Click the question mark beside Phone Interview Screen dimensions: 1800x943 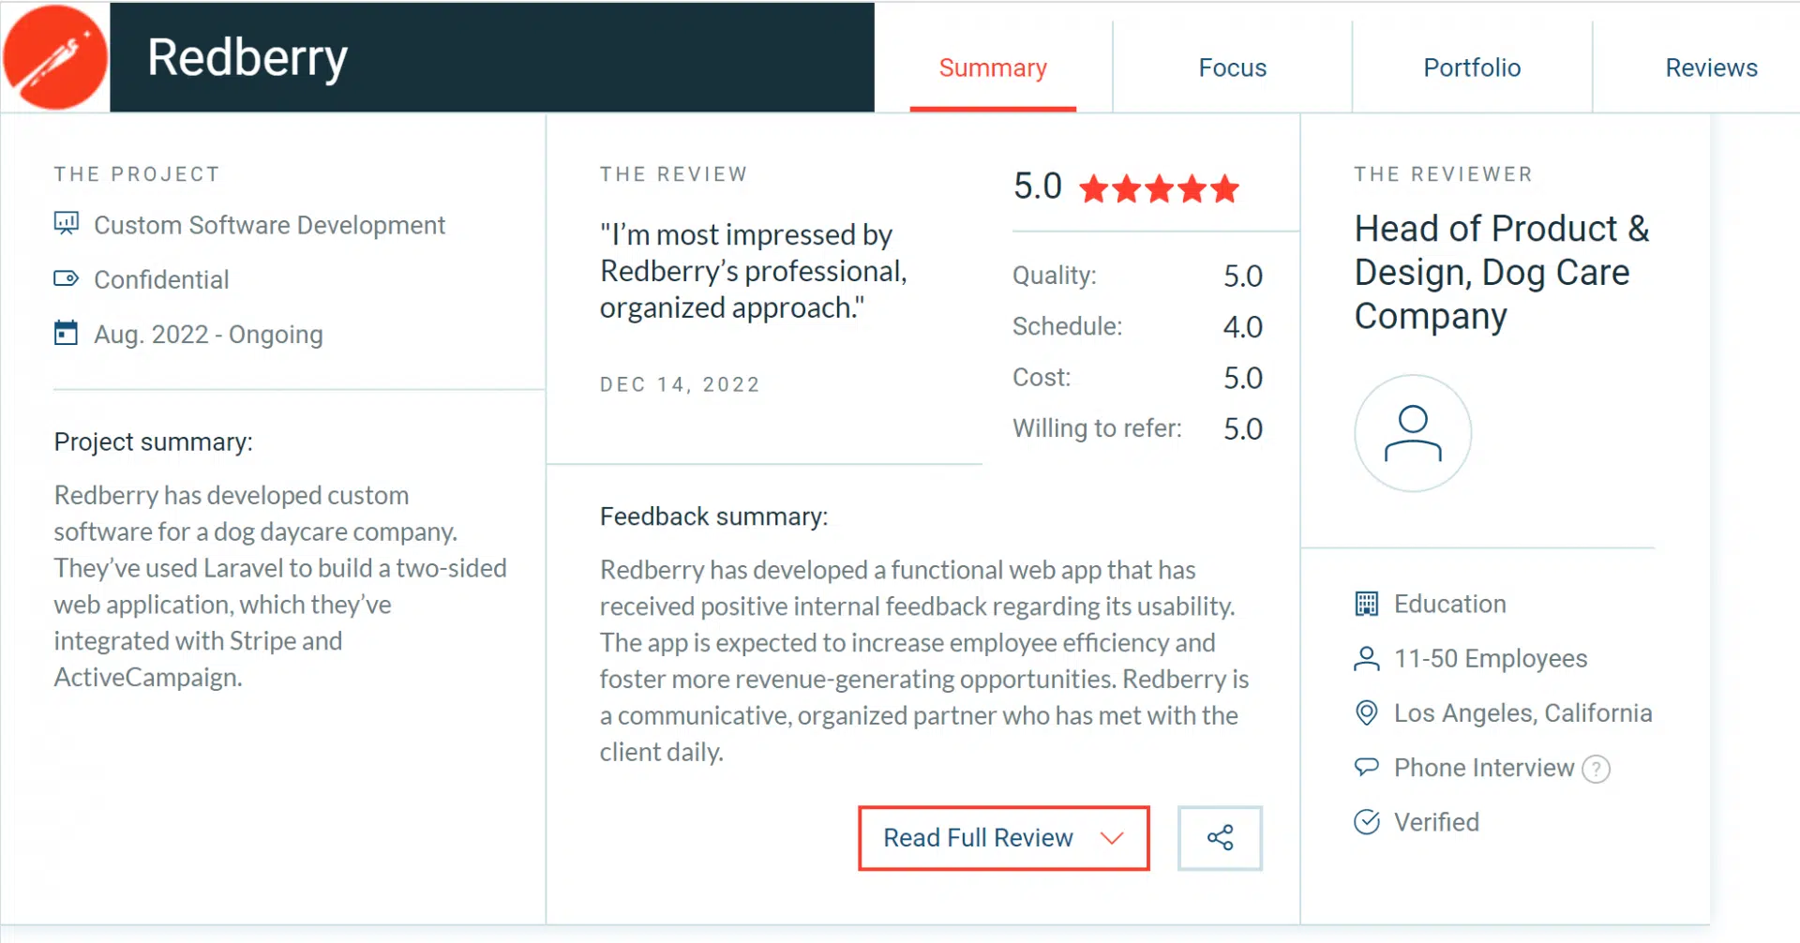(1597, 769)
